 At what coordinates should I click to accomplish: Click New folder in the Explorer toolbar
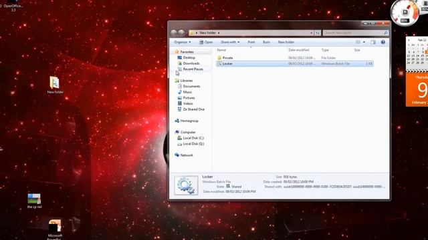click(286, 42)
